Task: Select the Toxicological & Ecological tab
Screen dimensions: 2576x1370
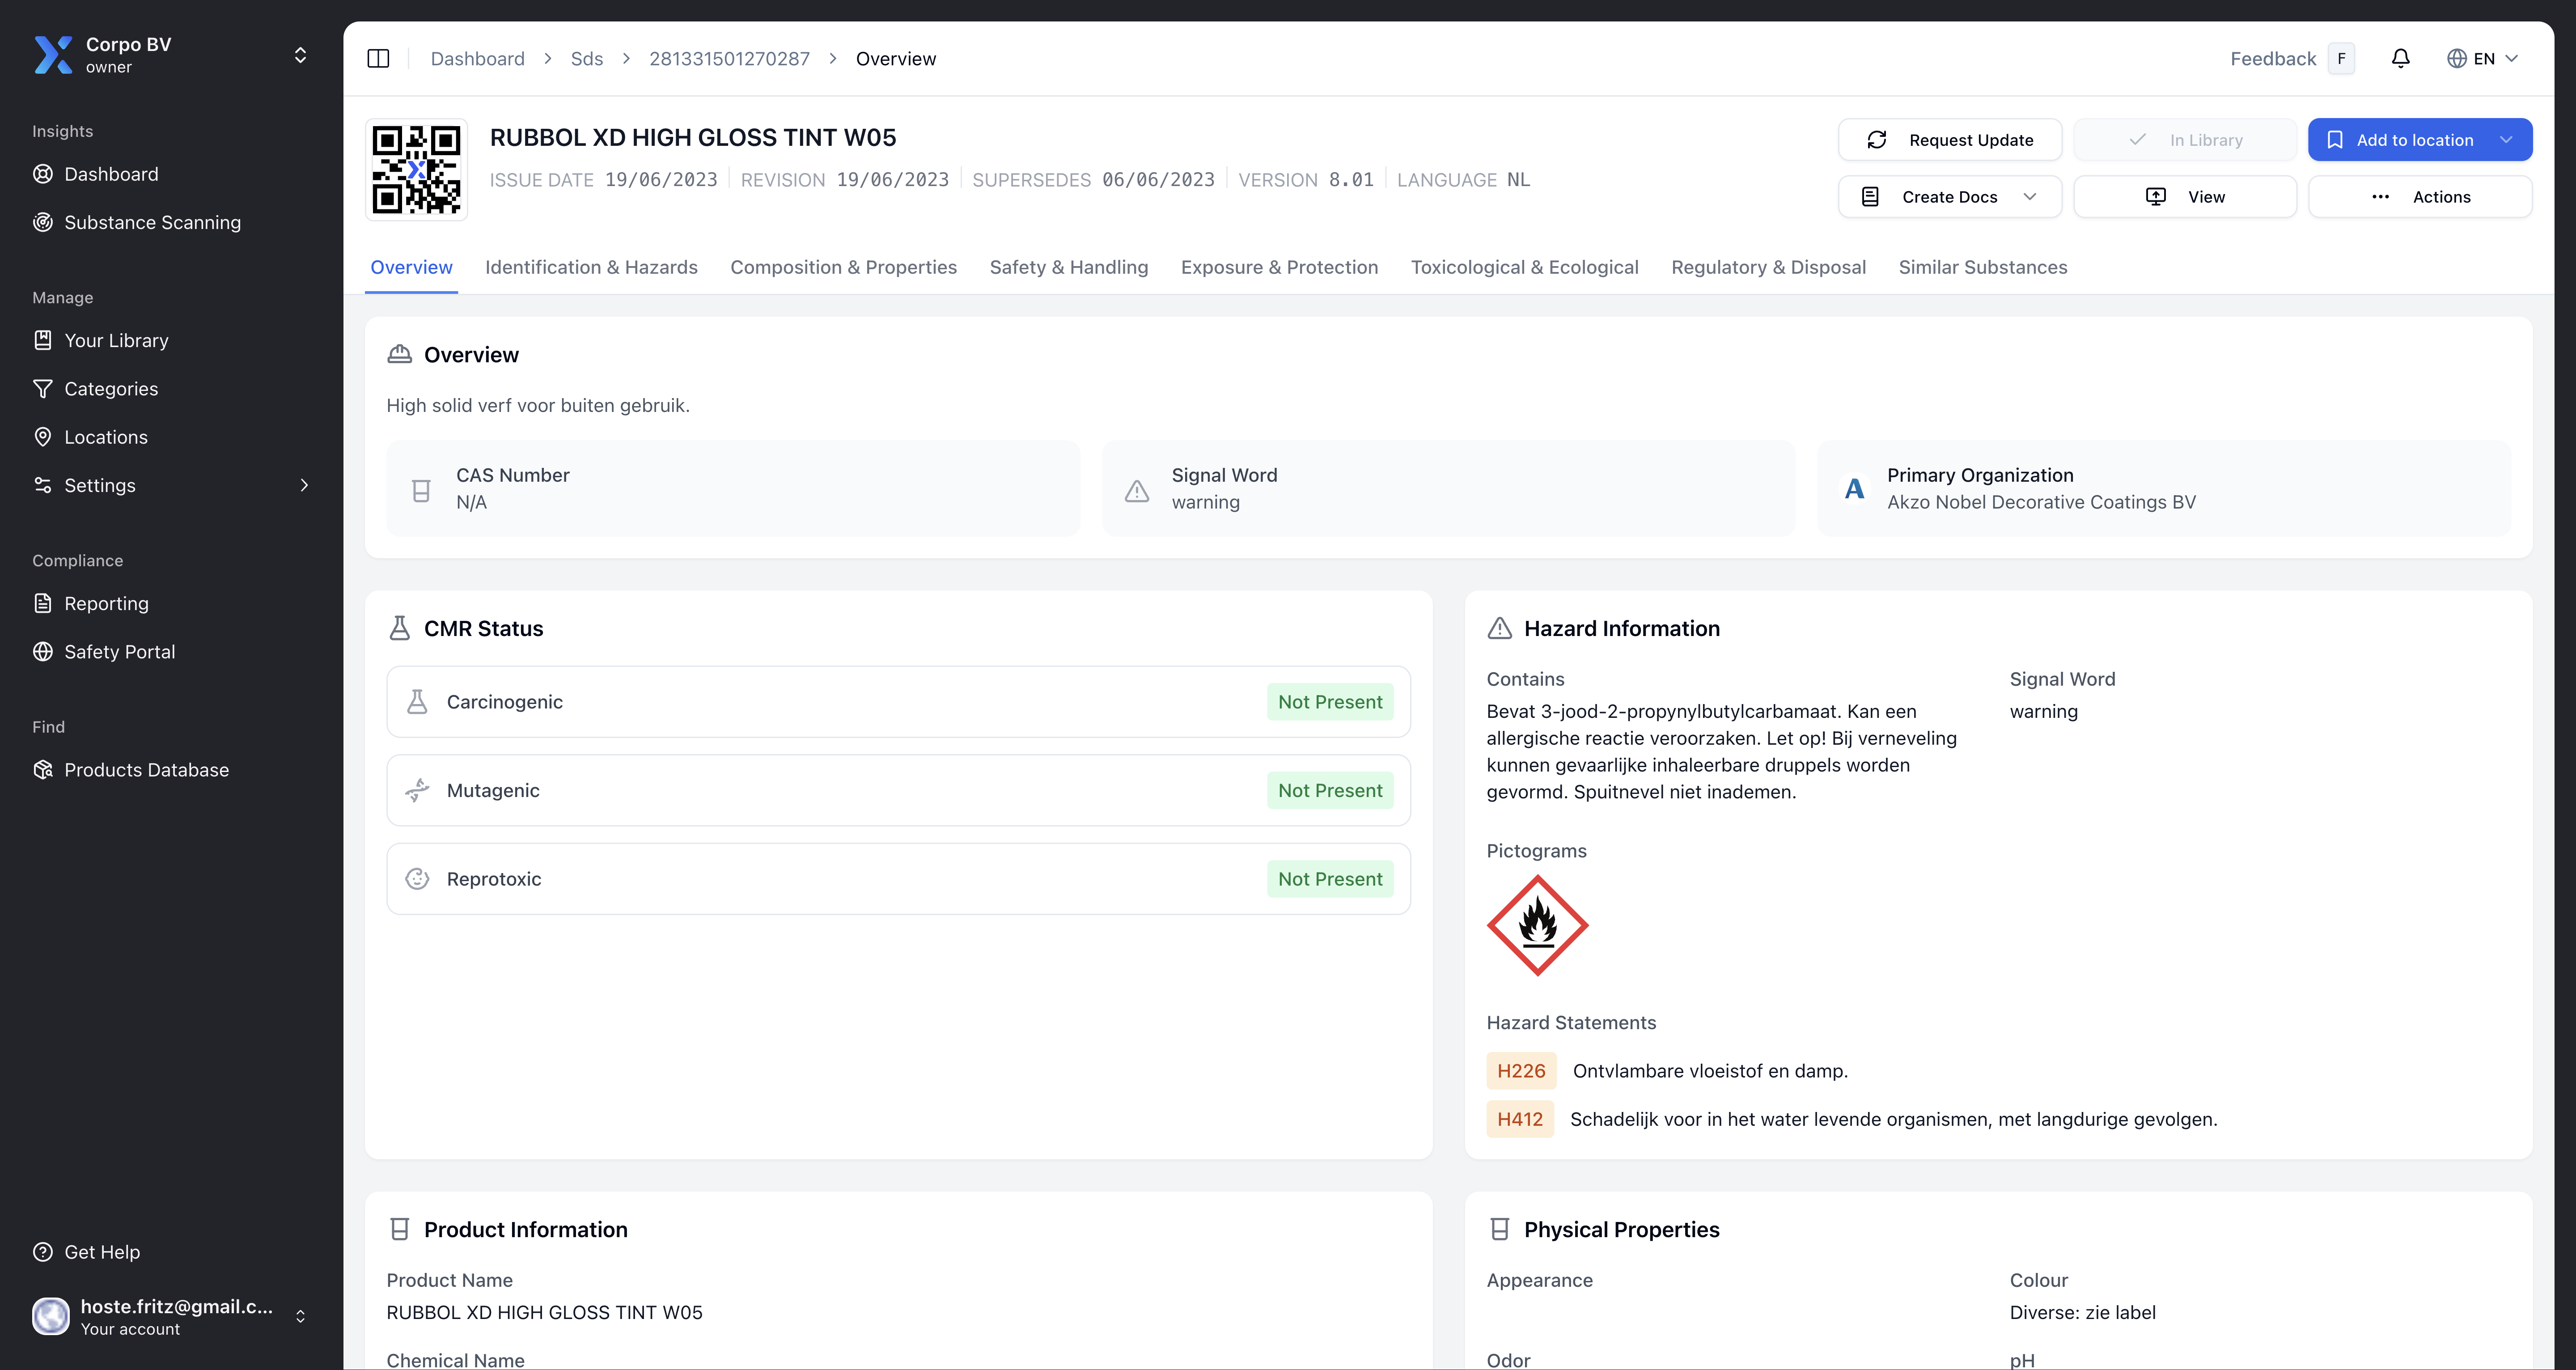Action: coord(1524,267)
